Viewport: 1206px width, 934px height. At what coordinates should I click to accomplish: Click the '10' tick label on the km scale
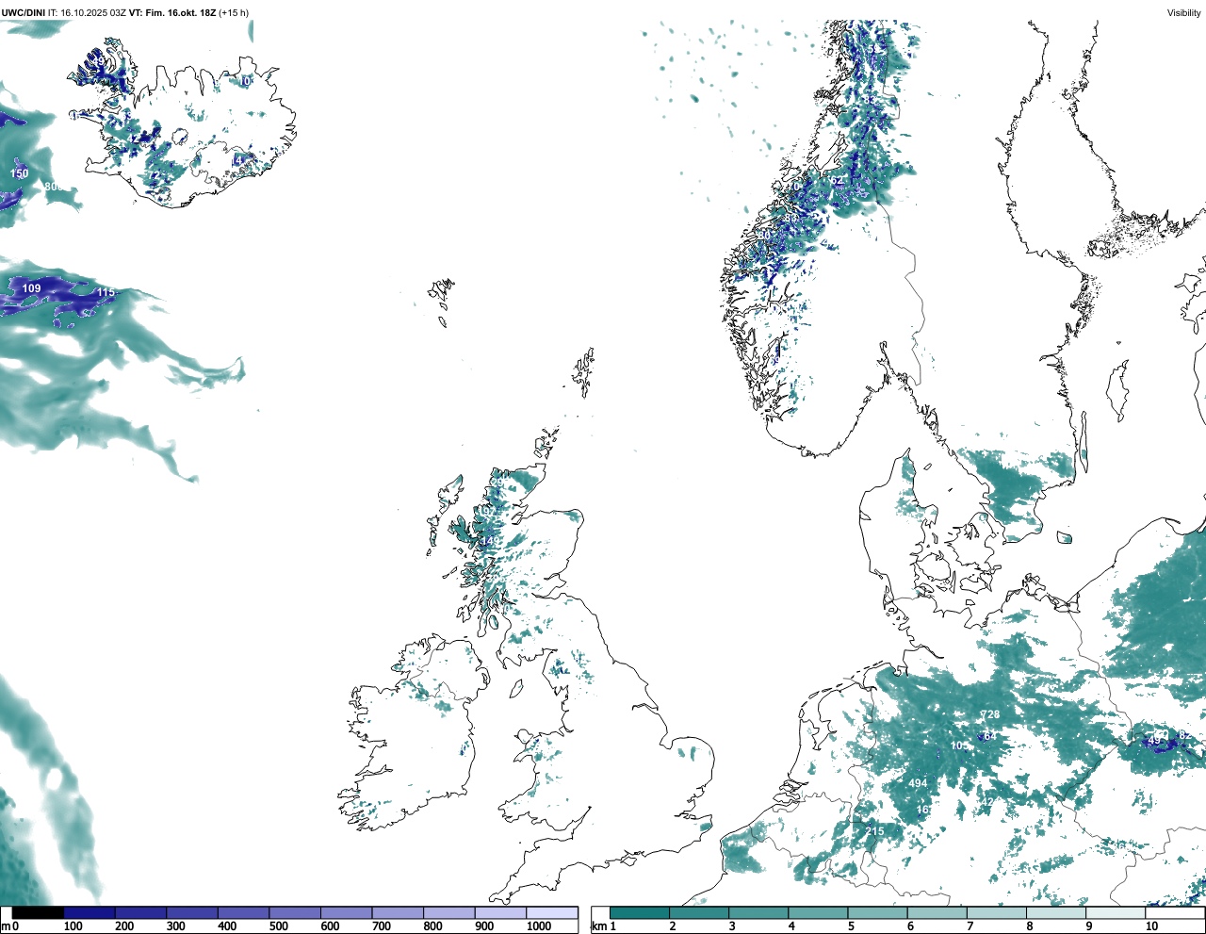coord(1151,926)
